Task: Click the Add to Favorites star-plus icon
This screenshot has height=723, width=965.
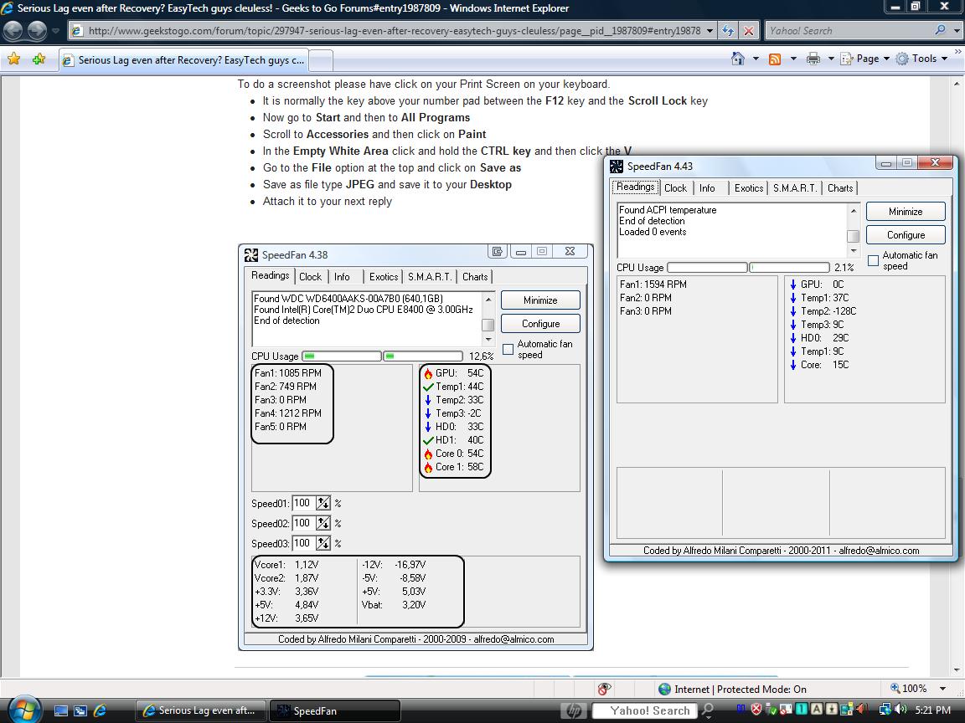Action: point(39,59)
